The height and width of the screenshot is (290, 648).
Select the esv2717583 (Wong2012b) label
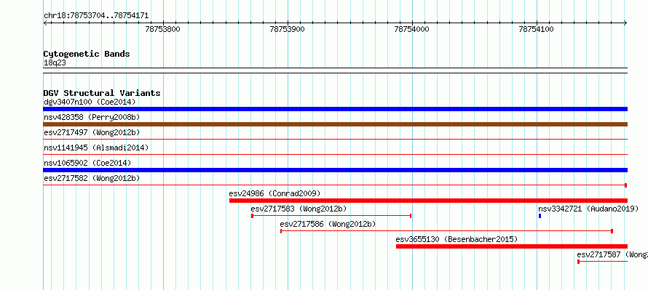click(x=299, y=209)
